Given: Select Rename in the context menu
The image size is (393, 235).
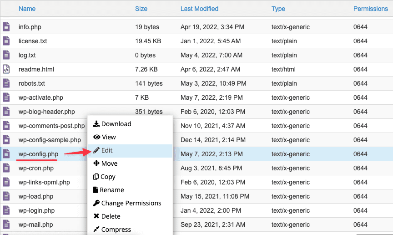Looking at the screenshot, I should 112,190.
